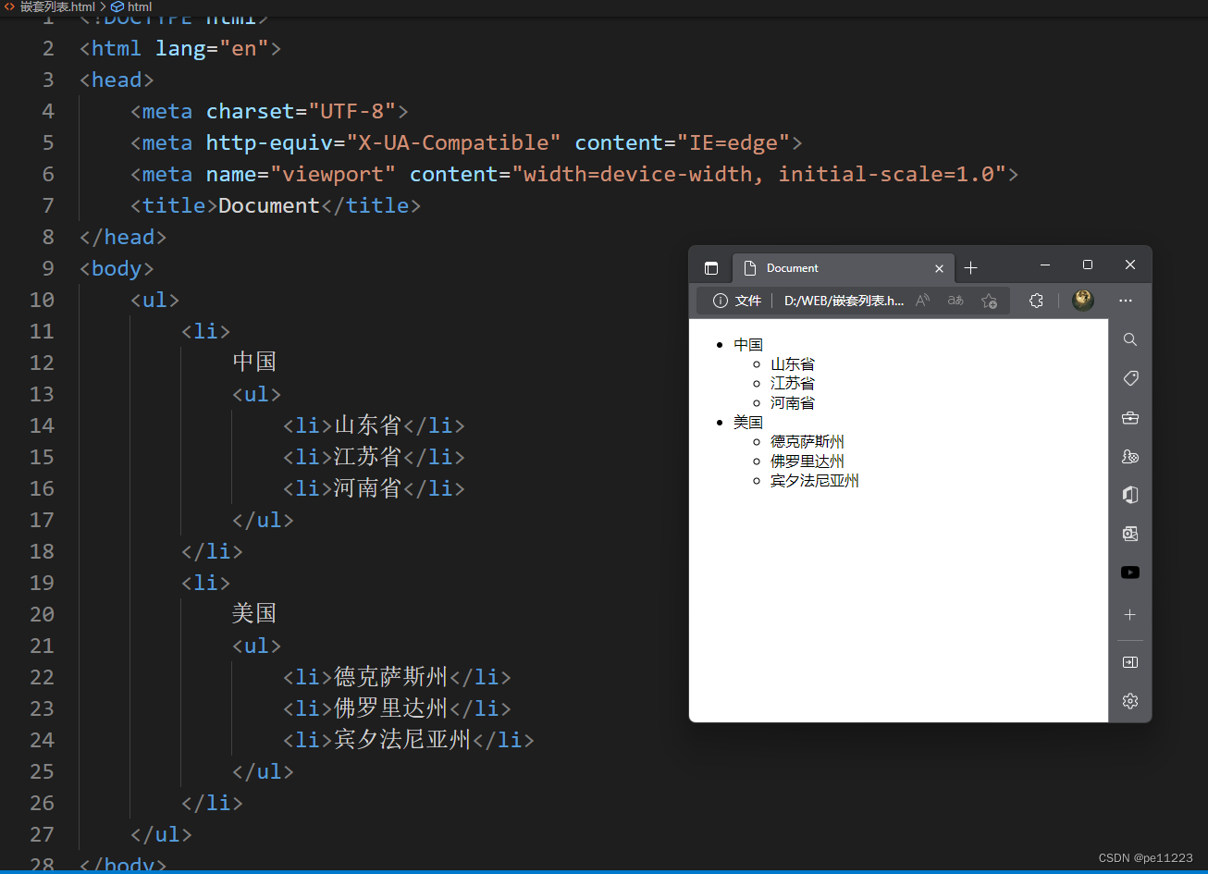Click the Read aloud icon
The height and width of the screenshot is (874, 1208).
[x=922, y=301]
